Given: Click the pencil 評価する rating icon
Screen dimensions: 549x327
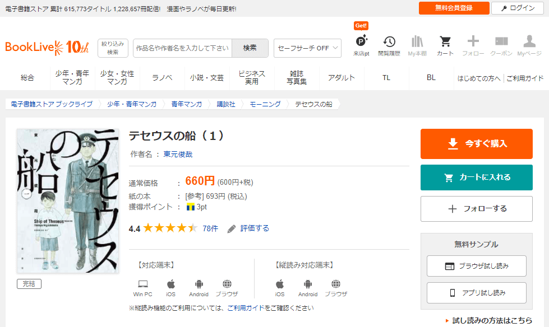Looking at the screenshot, I should point(232,228).
